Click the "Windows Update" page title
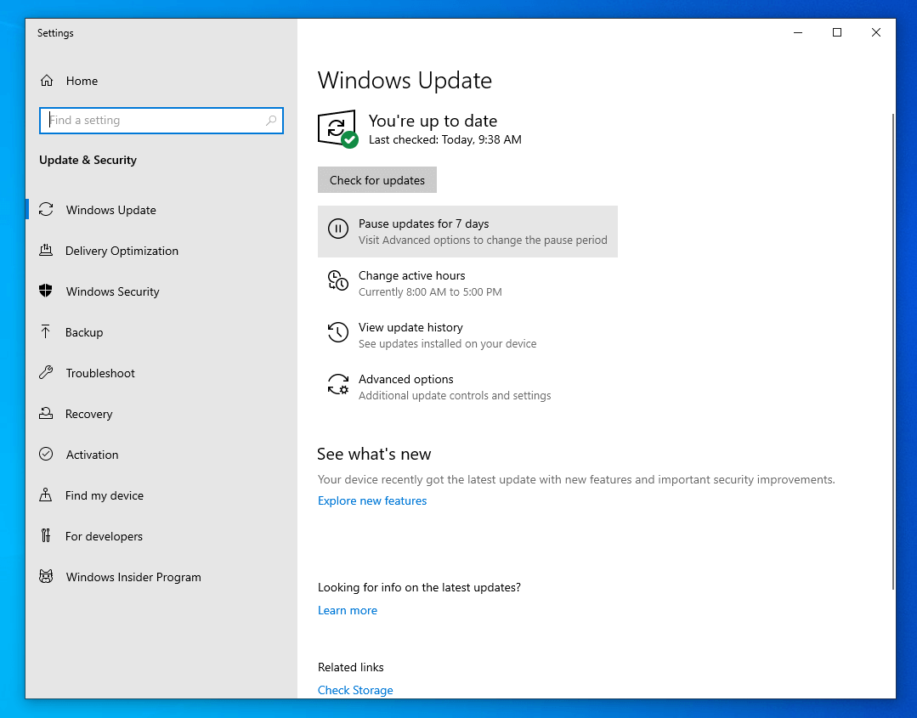 (x=405, y=80)
